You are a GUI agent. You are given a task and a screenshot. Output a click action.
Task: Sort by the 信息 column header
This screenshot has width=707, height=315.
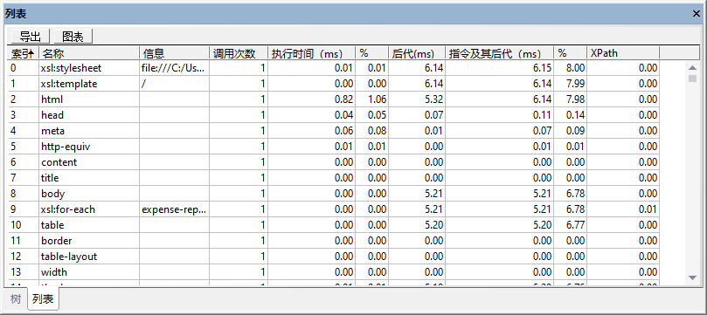point(175,53)
